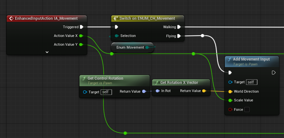Click the self target field on Add Movement Input
Viewport: 284px width, 138px height.
click(x=252, y=82)
